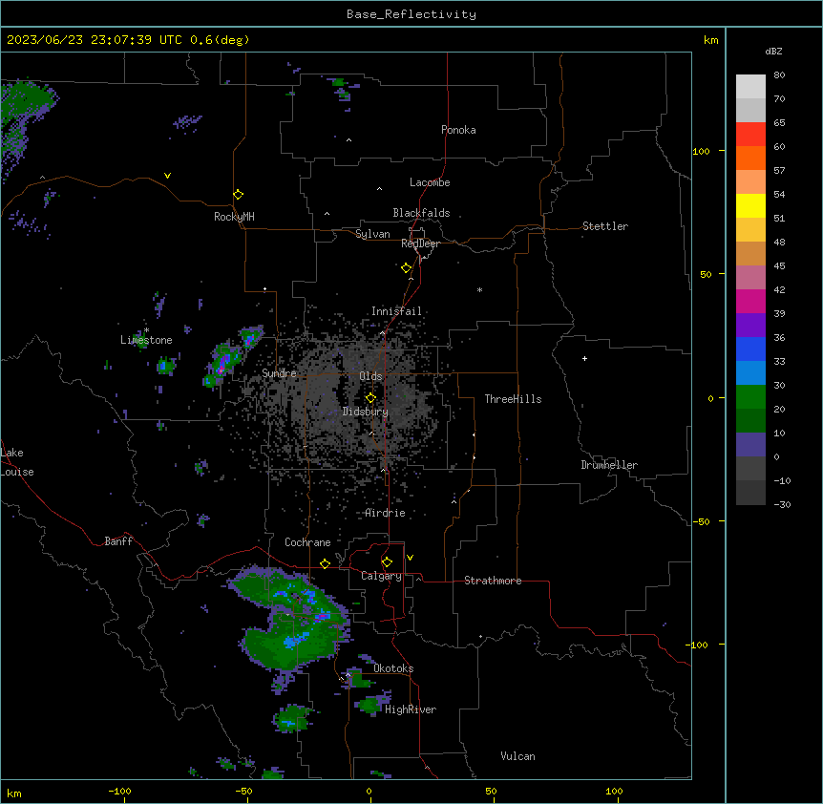Click the dBZ legend heading
Image resolution: width=823 pixels, height=804 pixels.
773,51
